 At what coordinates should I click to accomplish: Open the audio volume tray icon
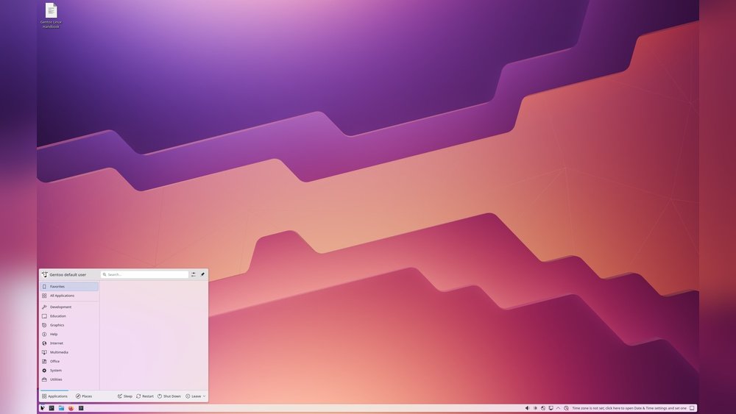pos(527,408)
